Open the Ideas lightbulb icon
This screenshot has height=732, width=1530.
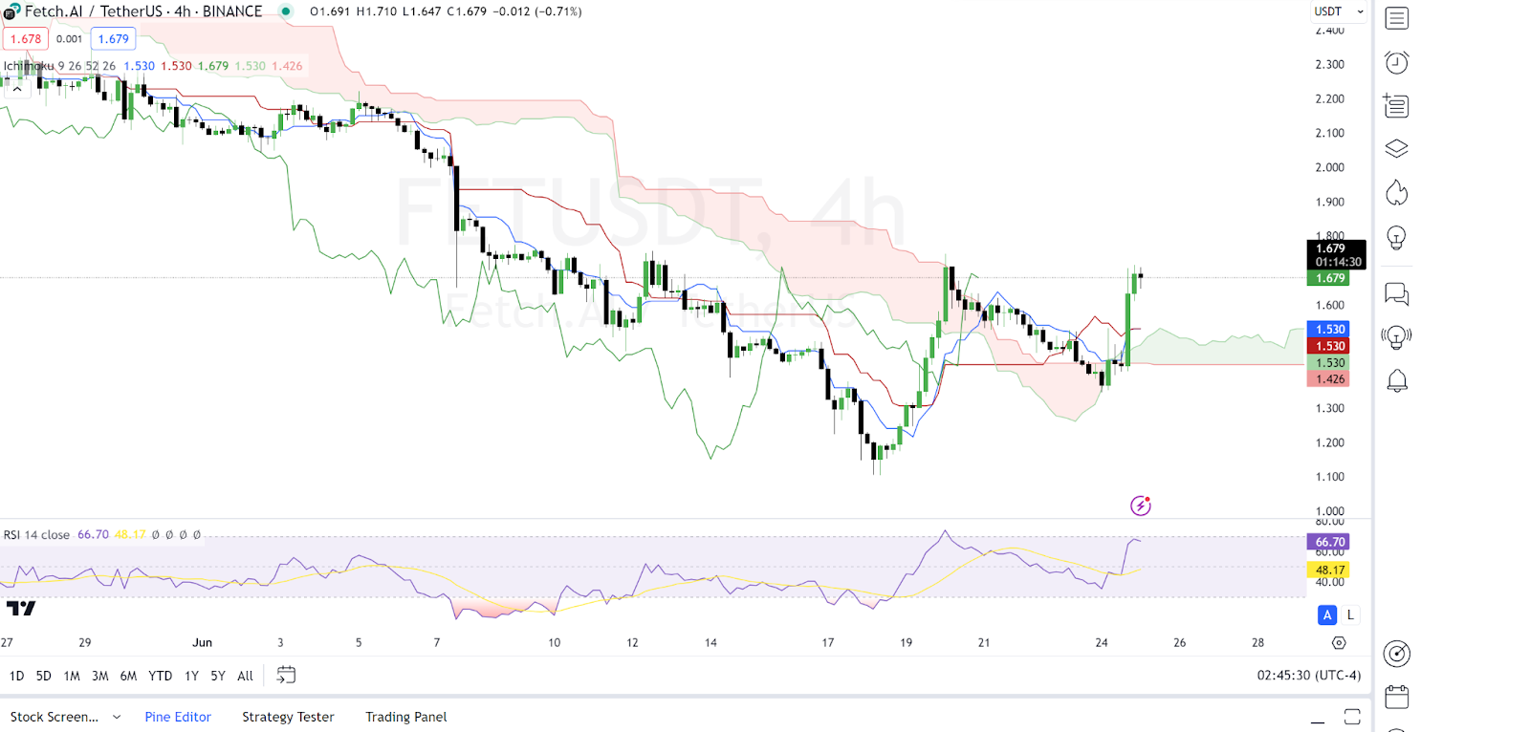click(1396, 237)
